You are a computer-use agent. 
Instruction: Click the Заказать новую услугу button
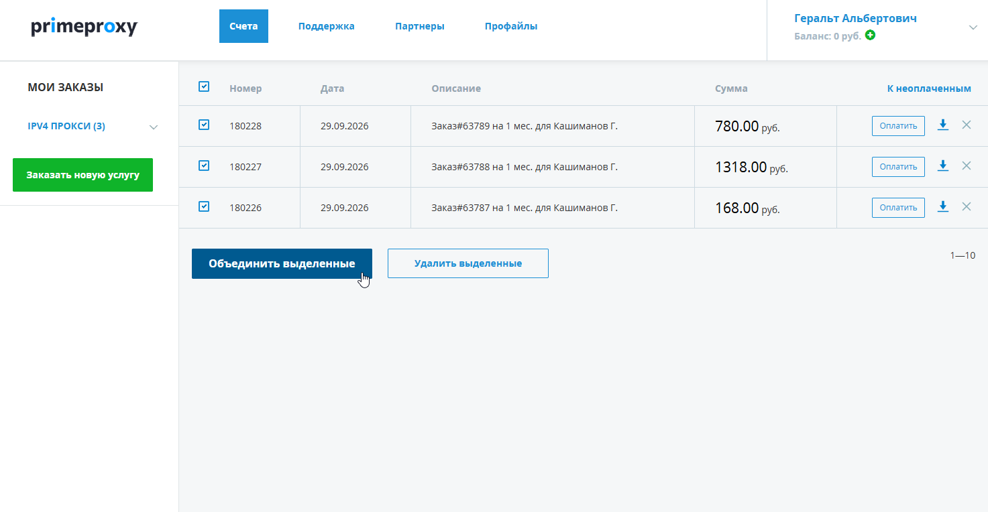[83, 175]
